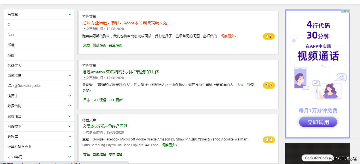Image resolution: width=360 pixels, height=164 pixels.
Task: Click the 日志 tag
Action: point(87,100)
